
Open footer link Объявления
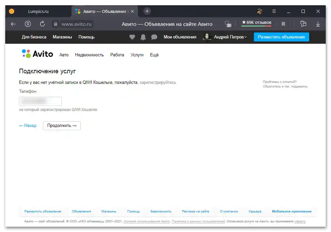click(x=81, y=211)
